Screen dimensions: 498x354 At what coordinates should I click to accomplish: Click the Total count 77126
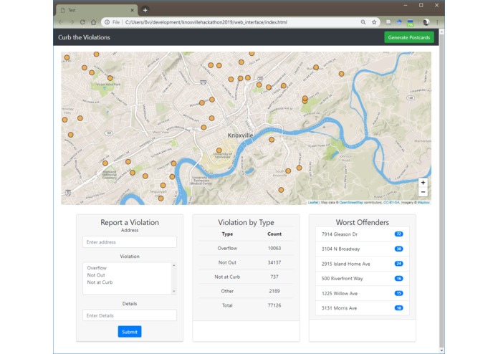(274, 305)
